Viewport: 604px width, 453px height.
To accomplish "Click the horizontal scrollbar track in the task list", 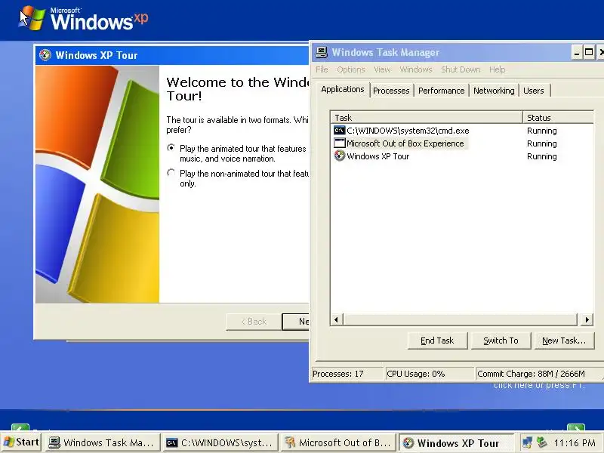I will (x=461, y=319).
